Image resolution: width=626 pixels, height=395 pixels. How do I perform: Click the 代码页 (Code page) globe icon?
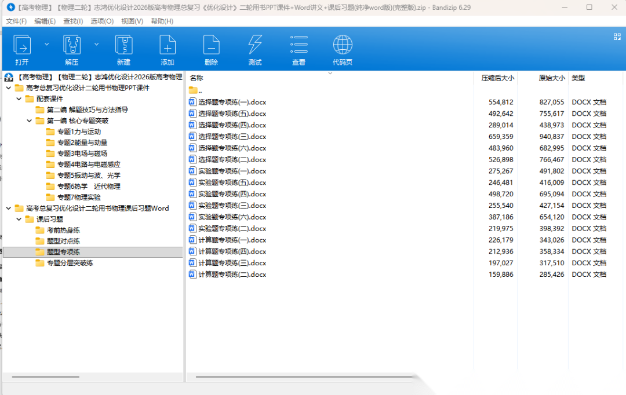click(343, 45)
